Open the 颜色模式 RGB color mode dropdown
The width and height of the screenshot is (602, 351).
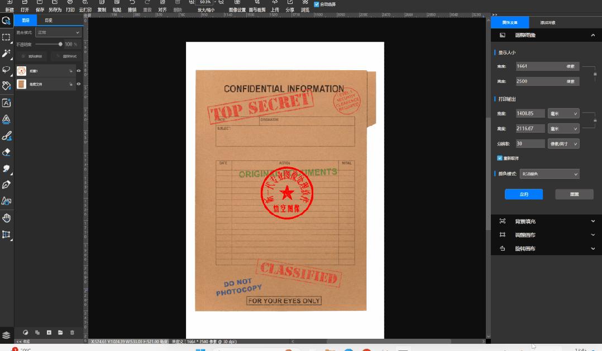(550, 174)
